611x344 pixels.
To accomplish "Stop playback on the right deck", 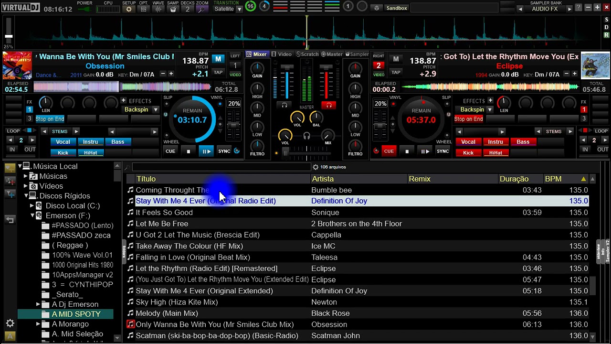I will pos(407,151).
